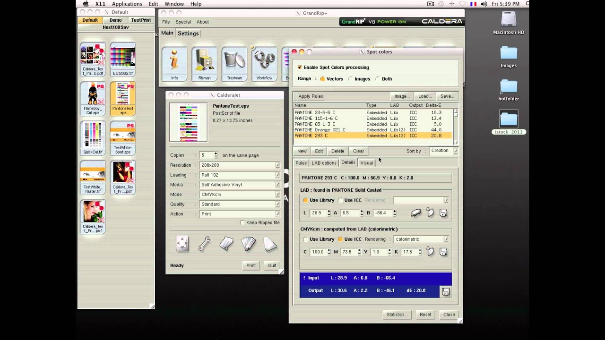Select the TestWhite-Spot.eps file icon
Screen dimensions: 605x340
tap(123, 138)
